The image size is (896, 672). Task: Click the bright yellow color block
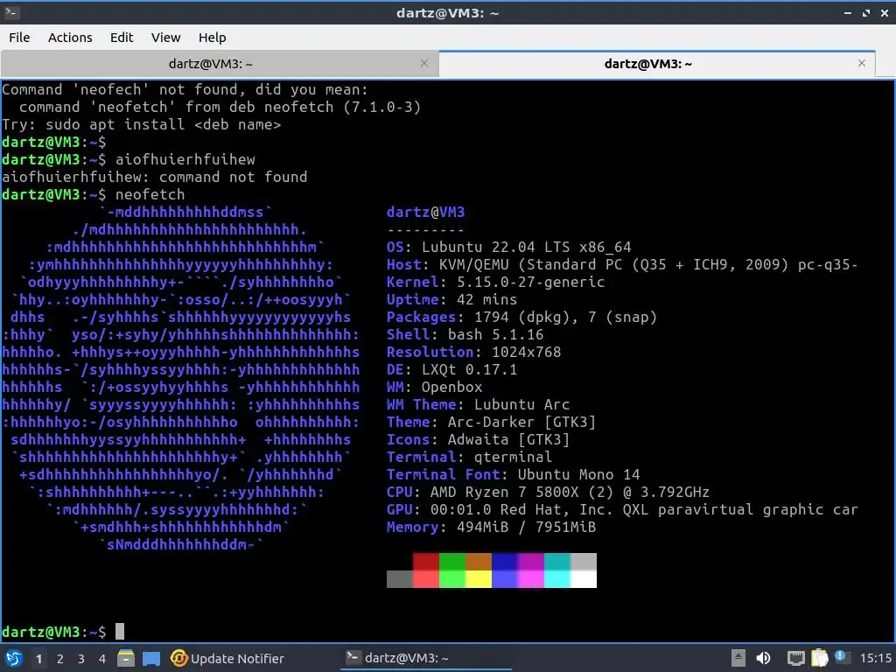tap(479, 579)
